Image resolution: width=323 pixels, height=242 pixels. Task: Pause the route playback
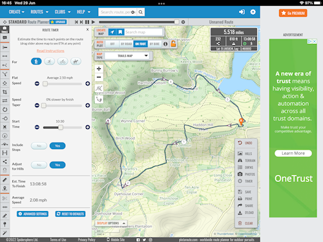(87, 22)
